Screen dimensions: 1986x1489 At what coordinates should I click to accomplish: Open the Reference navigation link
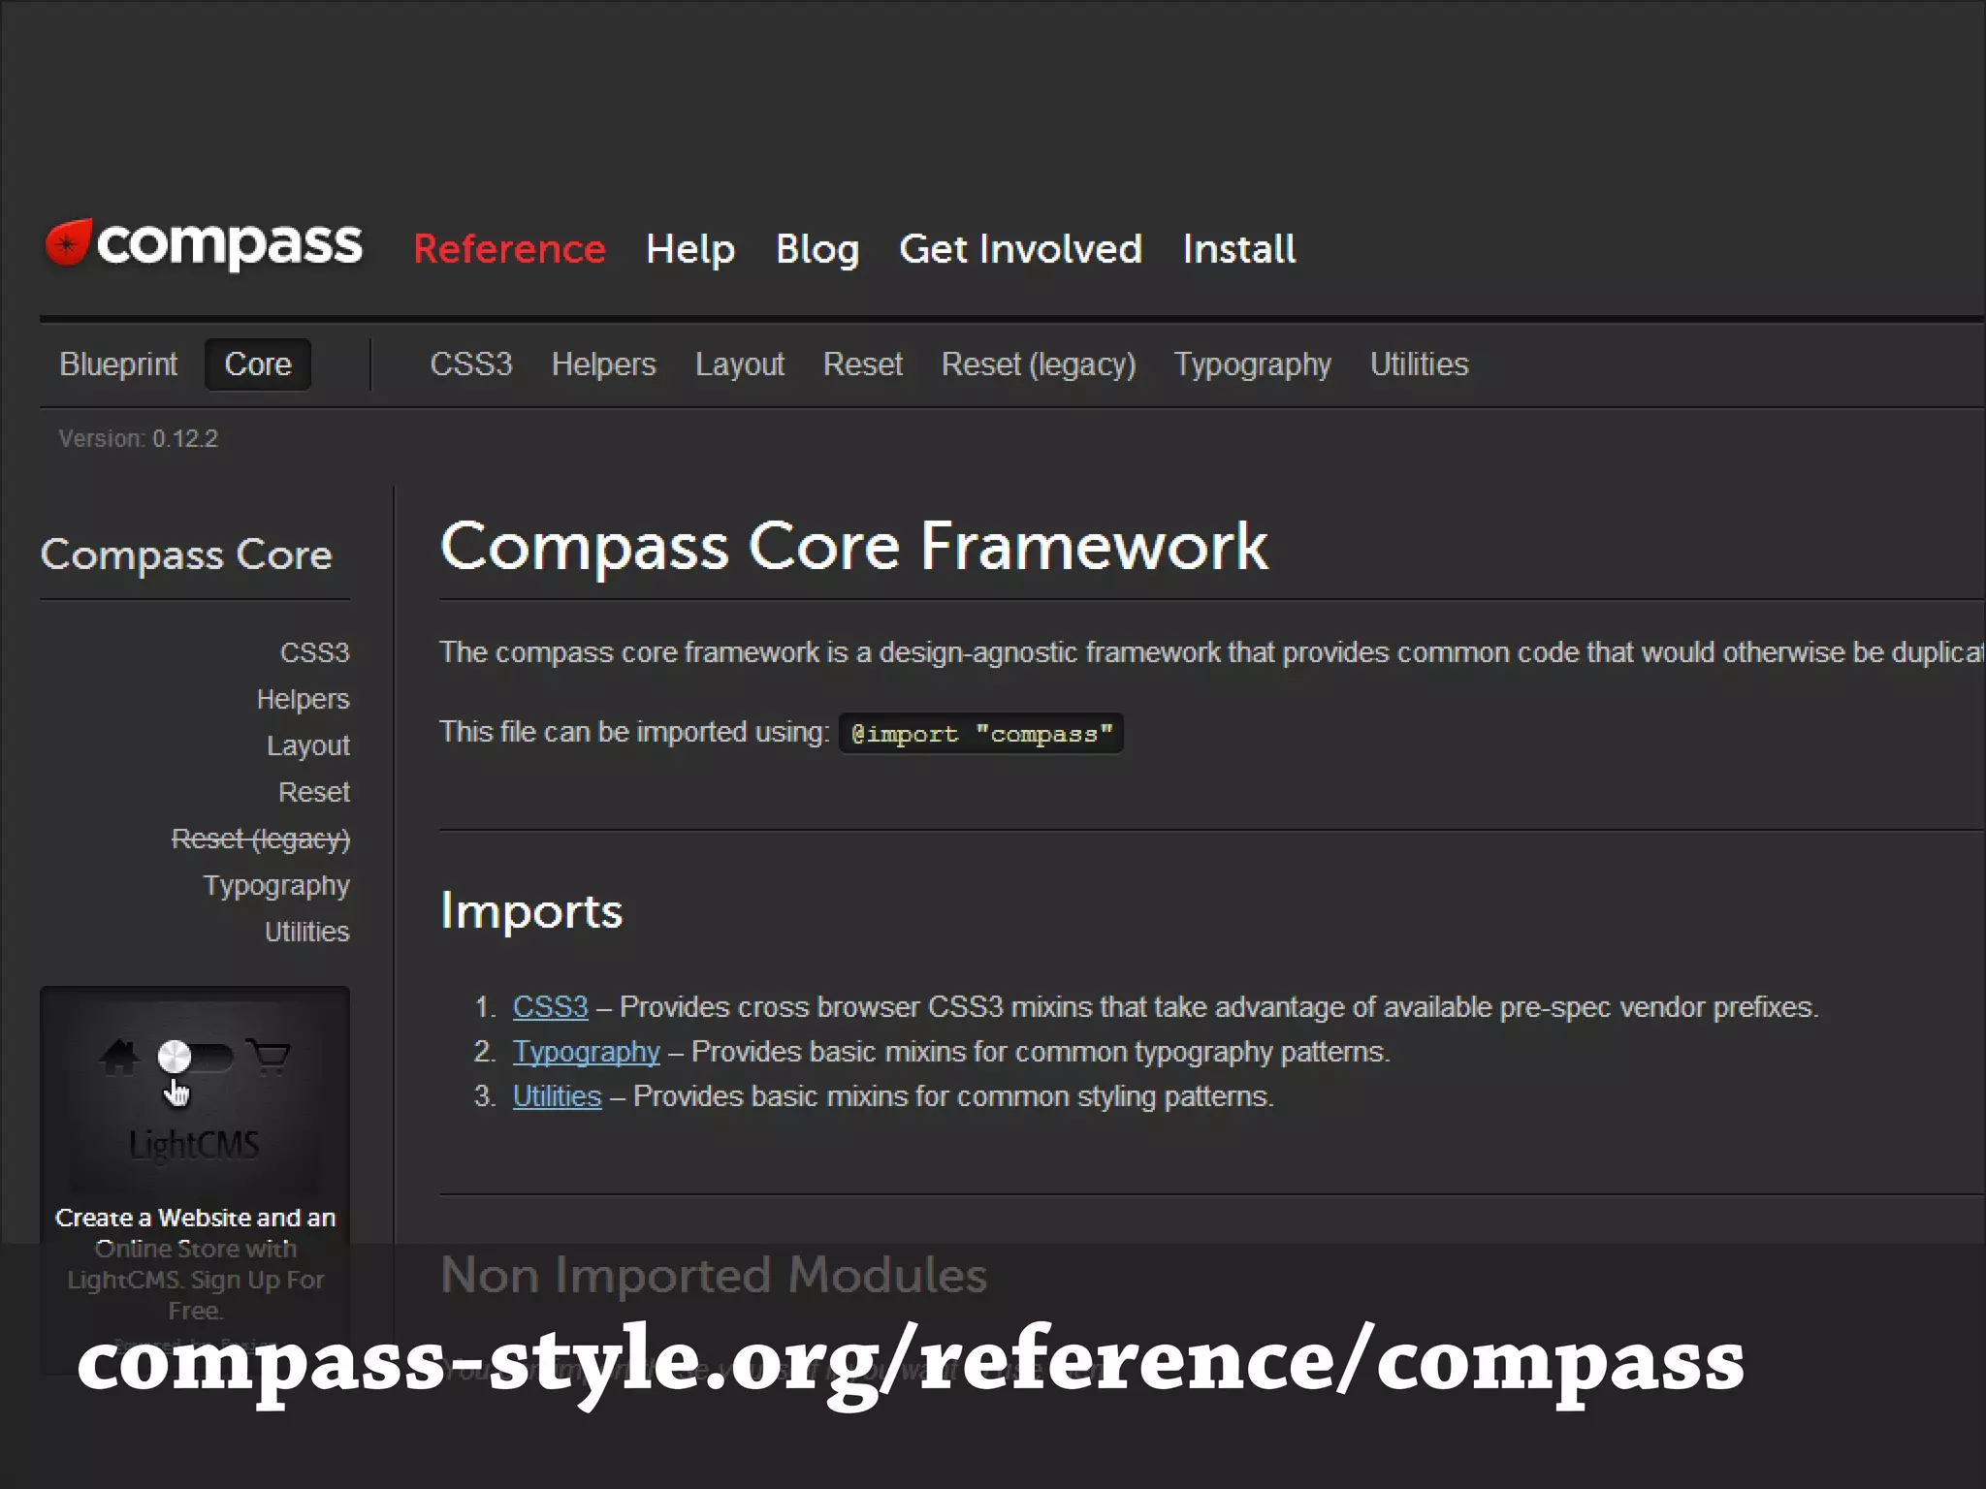coord(509,249)
